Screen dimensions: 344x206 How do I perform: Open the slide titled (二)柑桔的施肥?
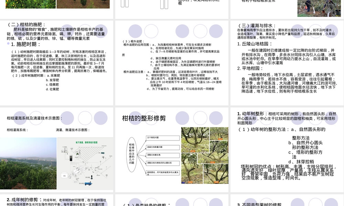(x=57, y=63)
